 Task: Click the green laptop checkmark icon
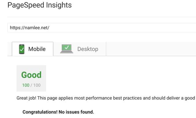[66, 49]
